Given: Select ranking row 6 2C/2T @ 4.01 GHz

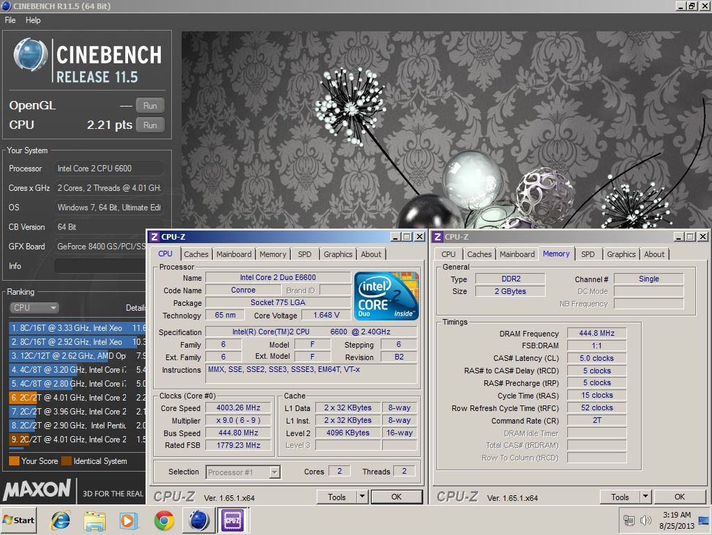Looking at the screenshot, I should coord(78,398).
